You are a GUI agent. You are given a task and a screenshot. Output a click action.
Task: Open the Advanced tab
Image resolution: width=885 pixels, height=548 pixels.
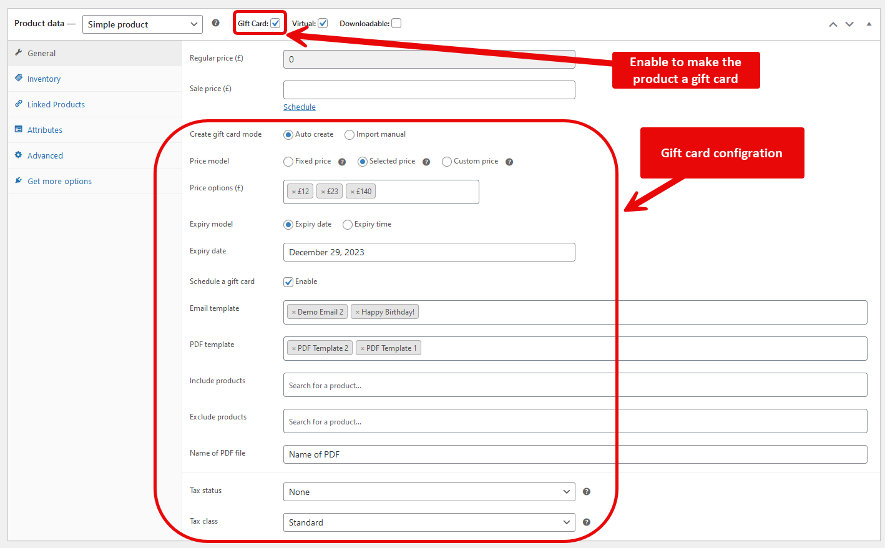95,155
